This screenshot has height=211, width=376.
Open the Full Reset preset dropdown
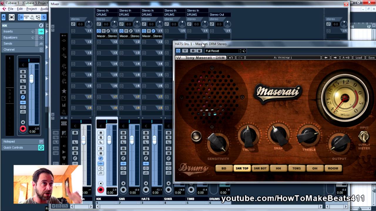[223, 51]
